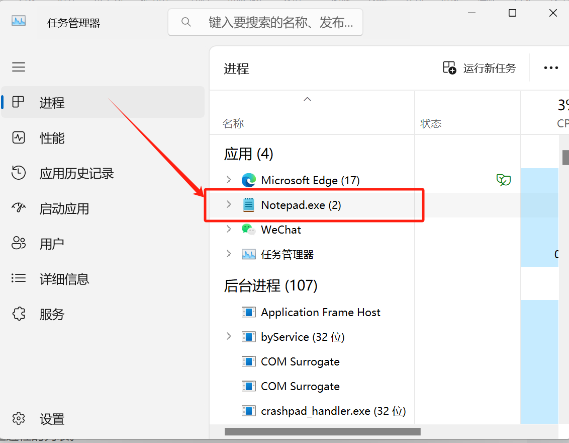Image resolution: width=569 pixels, height=443 pixels.
Task: Click the horizontal scrollbar at bottom
Action: click(x=322, y=431)
